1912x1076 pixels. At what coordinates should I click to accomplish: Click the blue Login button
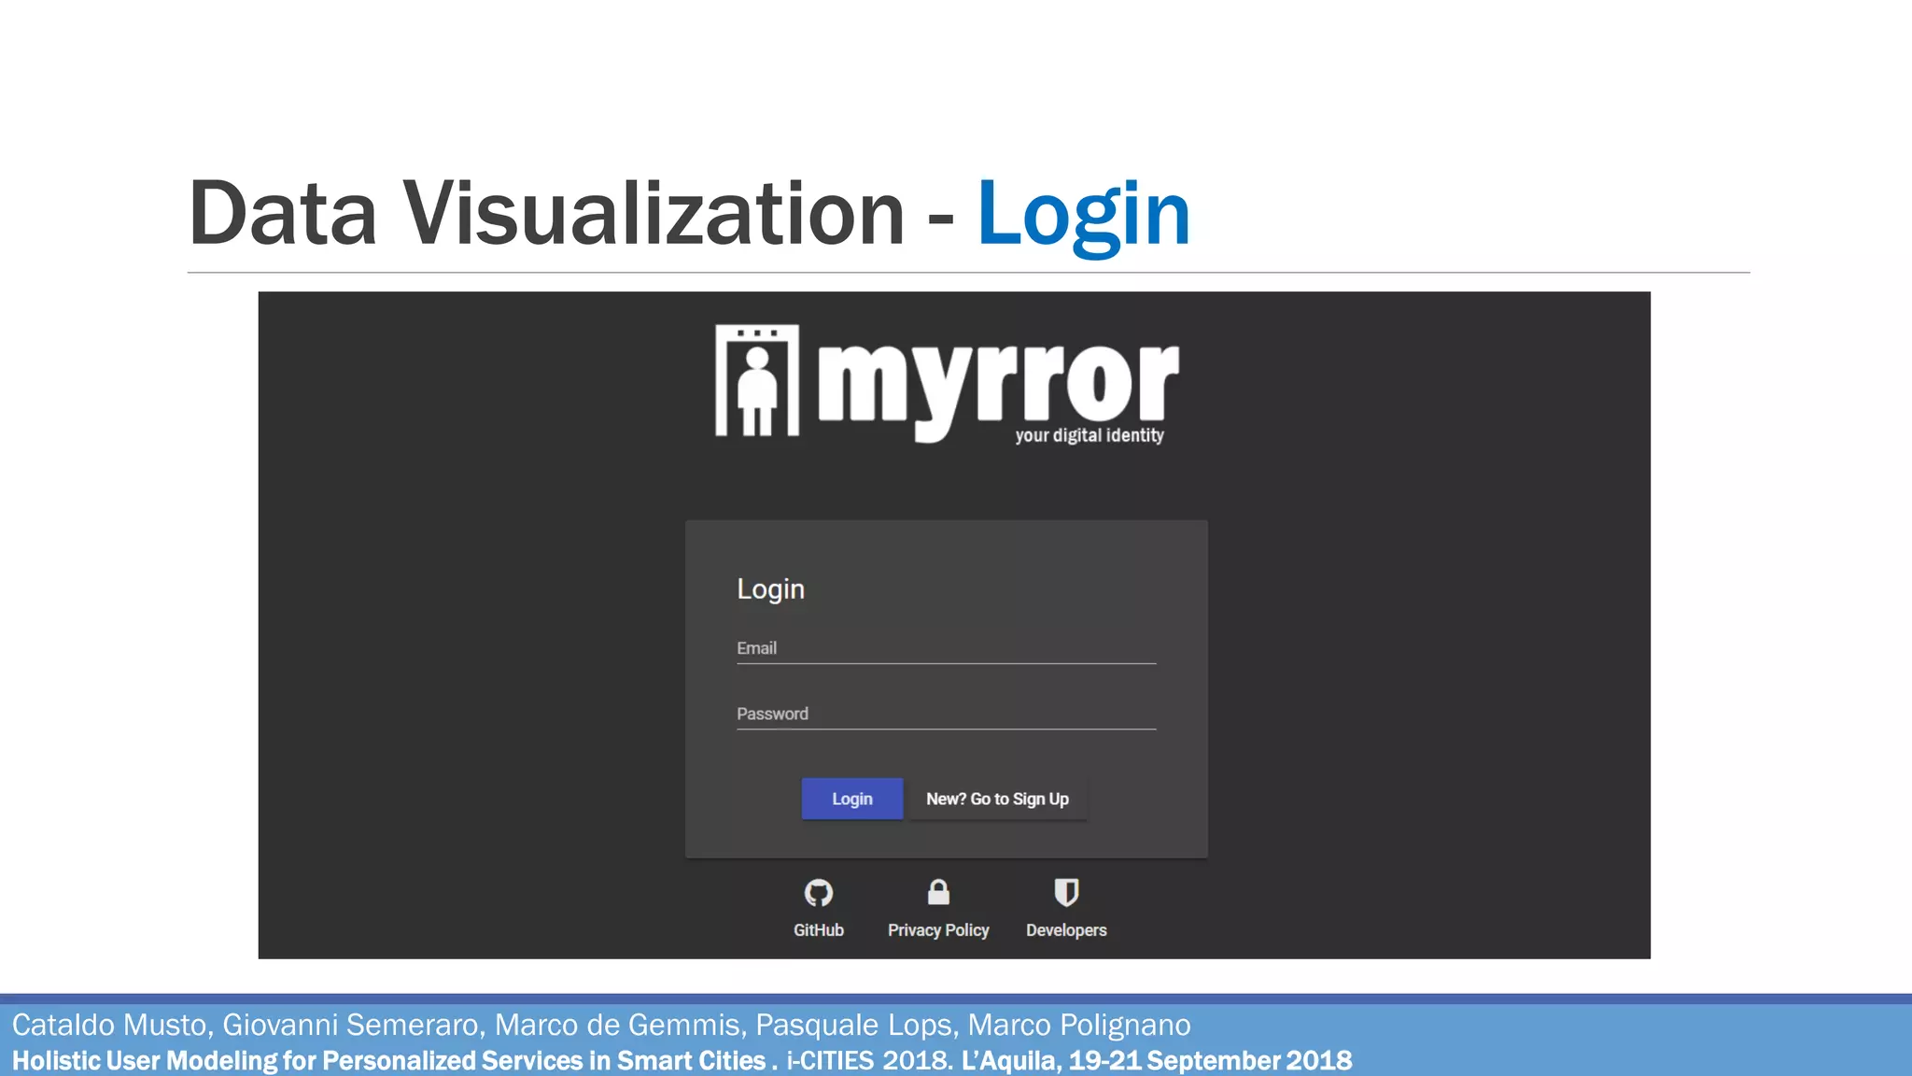coord(852,799)
